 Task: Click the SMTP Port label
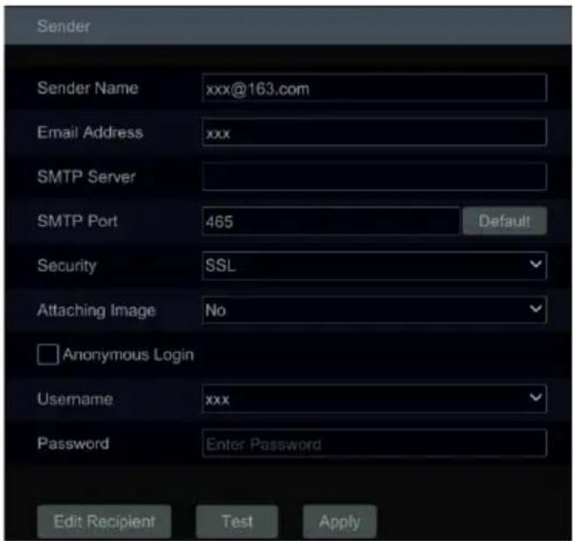(78, 221)
